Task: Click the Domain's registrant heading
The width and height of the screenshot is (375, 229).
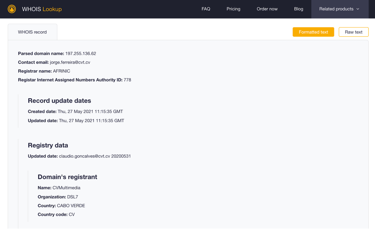Action: [67, 177]
